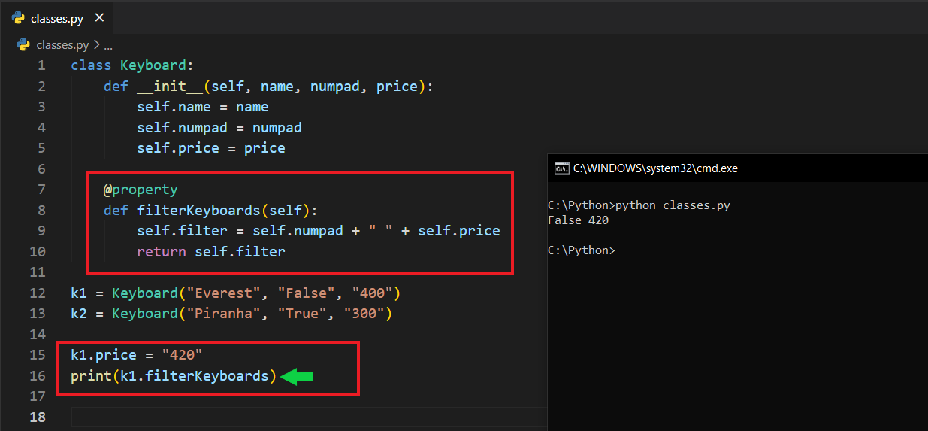This screenshot has height=431, width=928.
Task: Click the cmd.exe icon in the title bar
Action: click(x=561, y=168)
